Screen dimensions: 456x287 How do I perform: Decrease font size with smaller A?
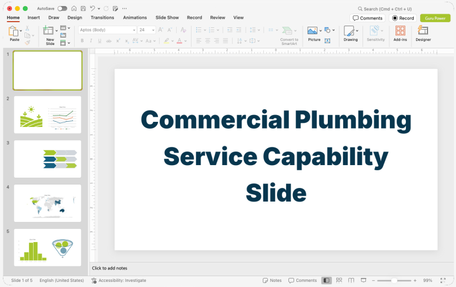(x=170, y=30)
